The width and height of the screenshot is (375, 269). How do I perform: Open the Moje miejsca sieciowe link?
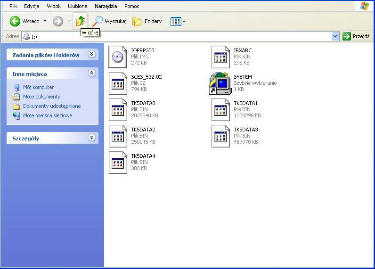tap(48, 115)
